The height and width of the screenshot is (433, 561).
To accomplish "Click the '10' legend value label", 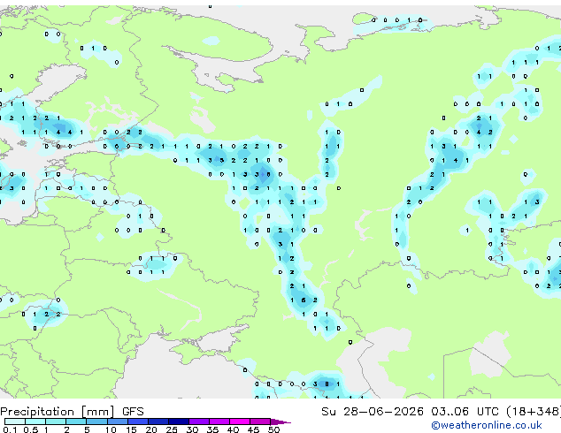I will coord(111,429).
